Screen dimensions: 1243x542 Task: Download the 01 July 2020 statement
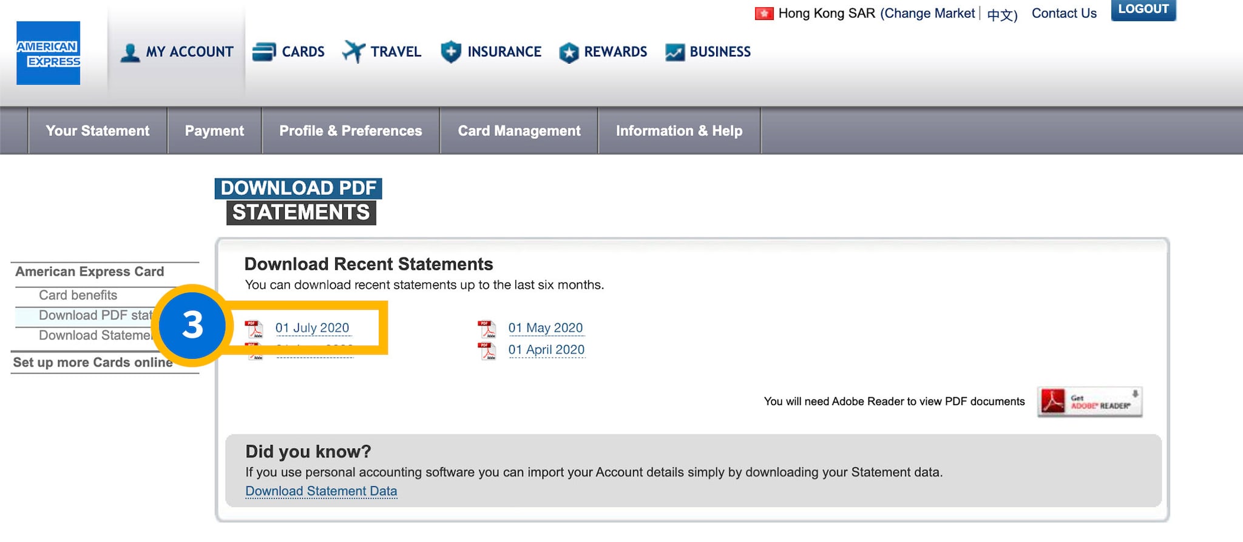(312, 328)
